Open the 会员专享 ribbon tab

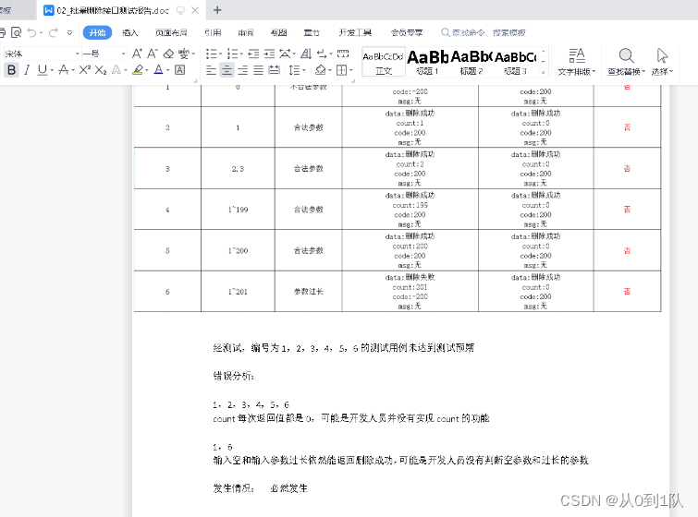click(407, 32)
